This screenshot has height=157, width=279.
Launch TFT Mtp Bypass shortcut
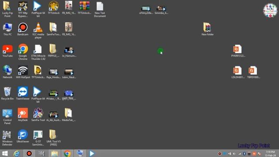coord(23,9)
